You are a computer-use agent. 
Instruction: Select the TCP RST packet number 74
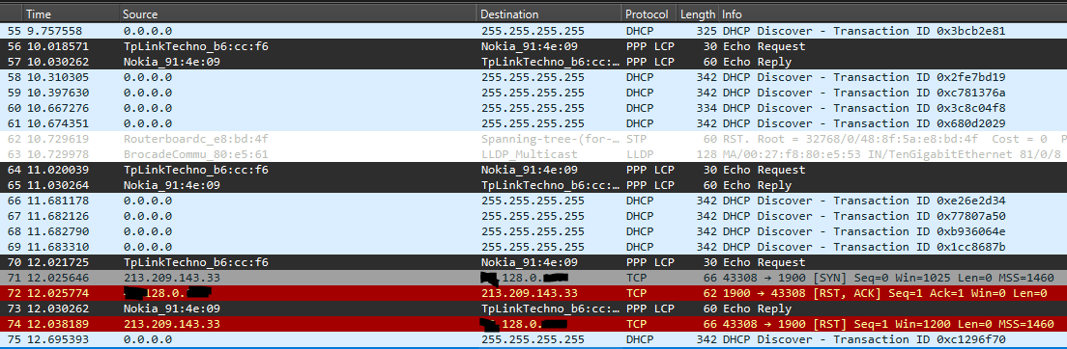point(533,324)
